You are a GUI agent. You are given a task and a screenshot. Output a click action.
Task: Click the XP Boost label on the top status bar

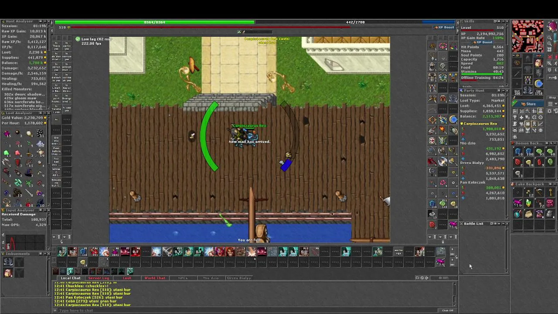click(x=444, y=27)
